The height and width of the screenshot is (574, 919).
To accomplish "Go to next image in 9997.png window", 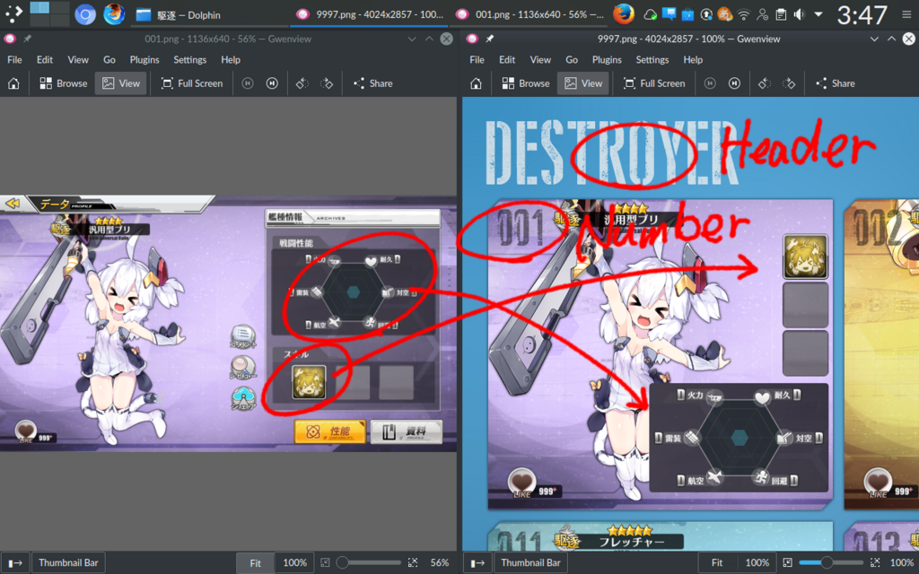I will pos(734,83).
